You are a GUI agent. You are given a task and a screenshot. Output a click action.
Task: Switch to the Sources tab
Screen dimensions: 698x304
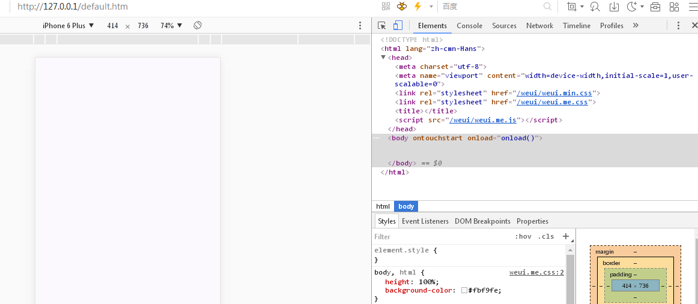[x=505, y=26]
